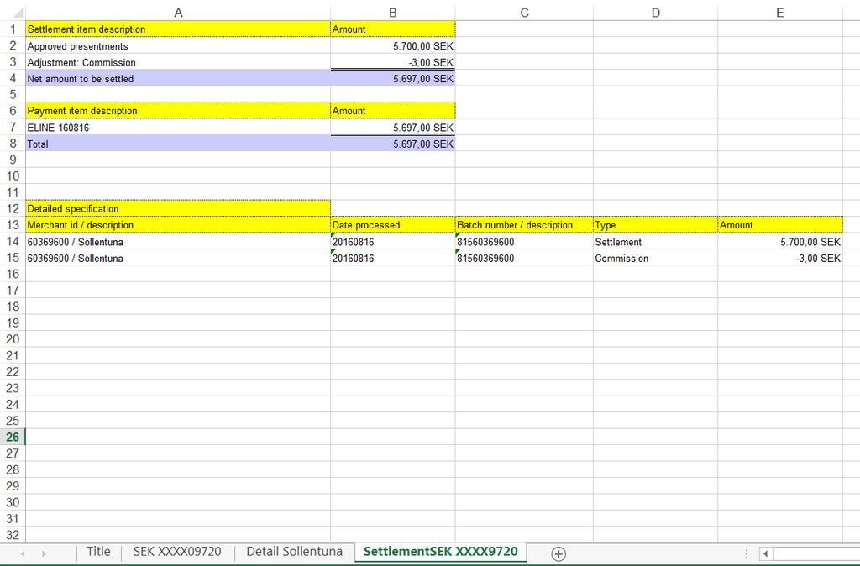860x566 pixels.
Task: Select row 1 header
Action: coord(13,29)
